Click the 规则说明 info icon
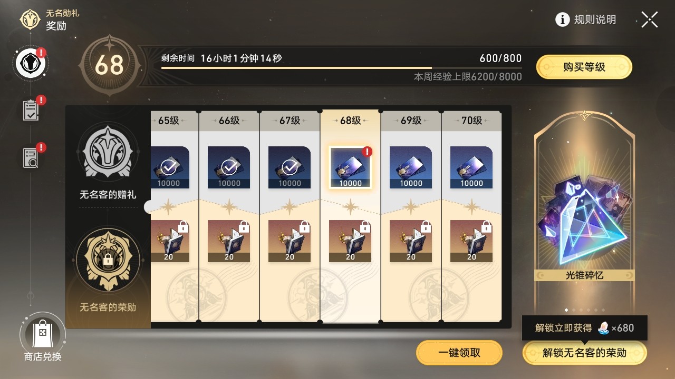This screenshot has width=675, height=379. click(563, 19)
